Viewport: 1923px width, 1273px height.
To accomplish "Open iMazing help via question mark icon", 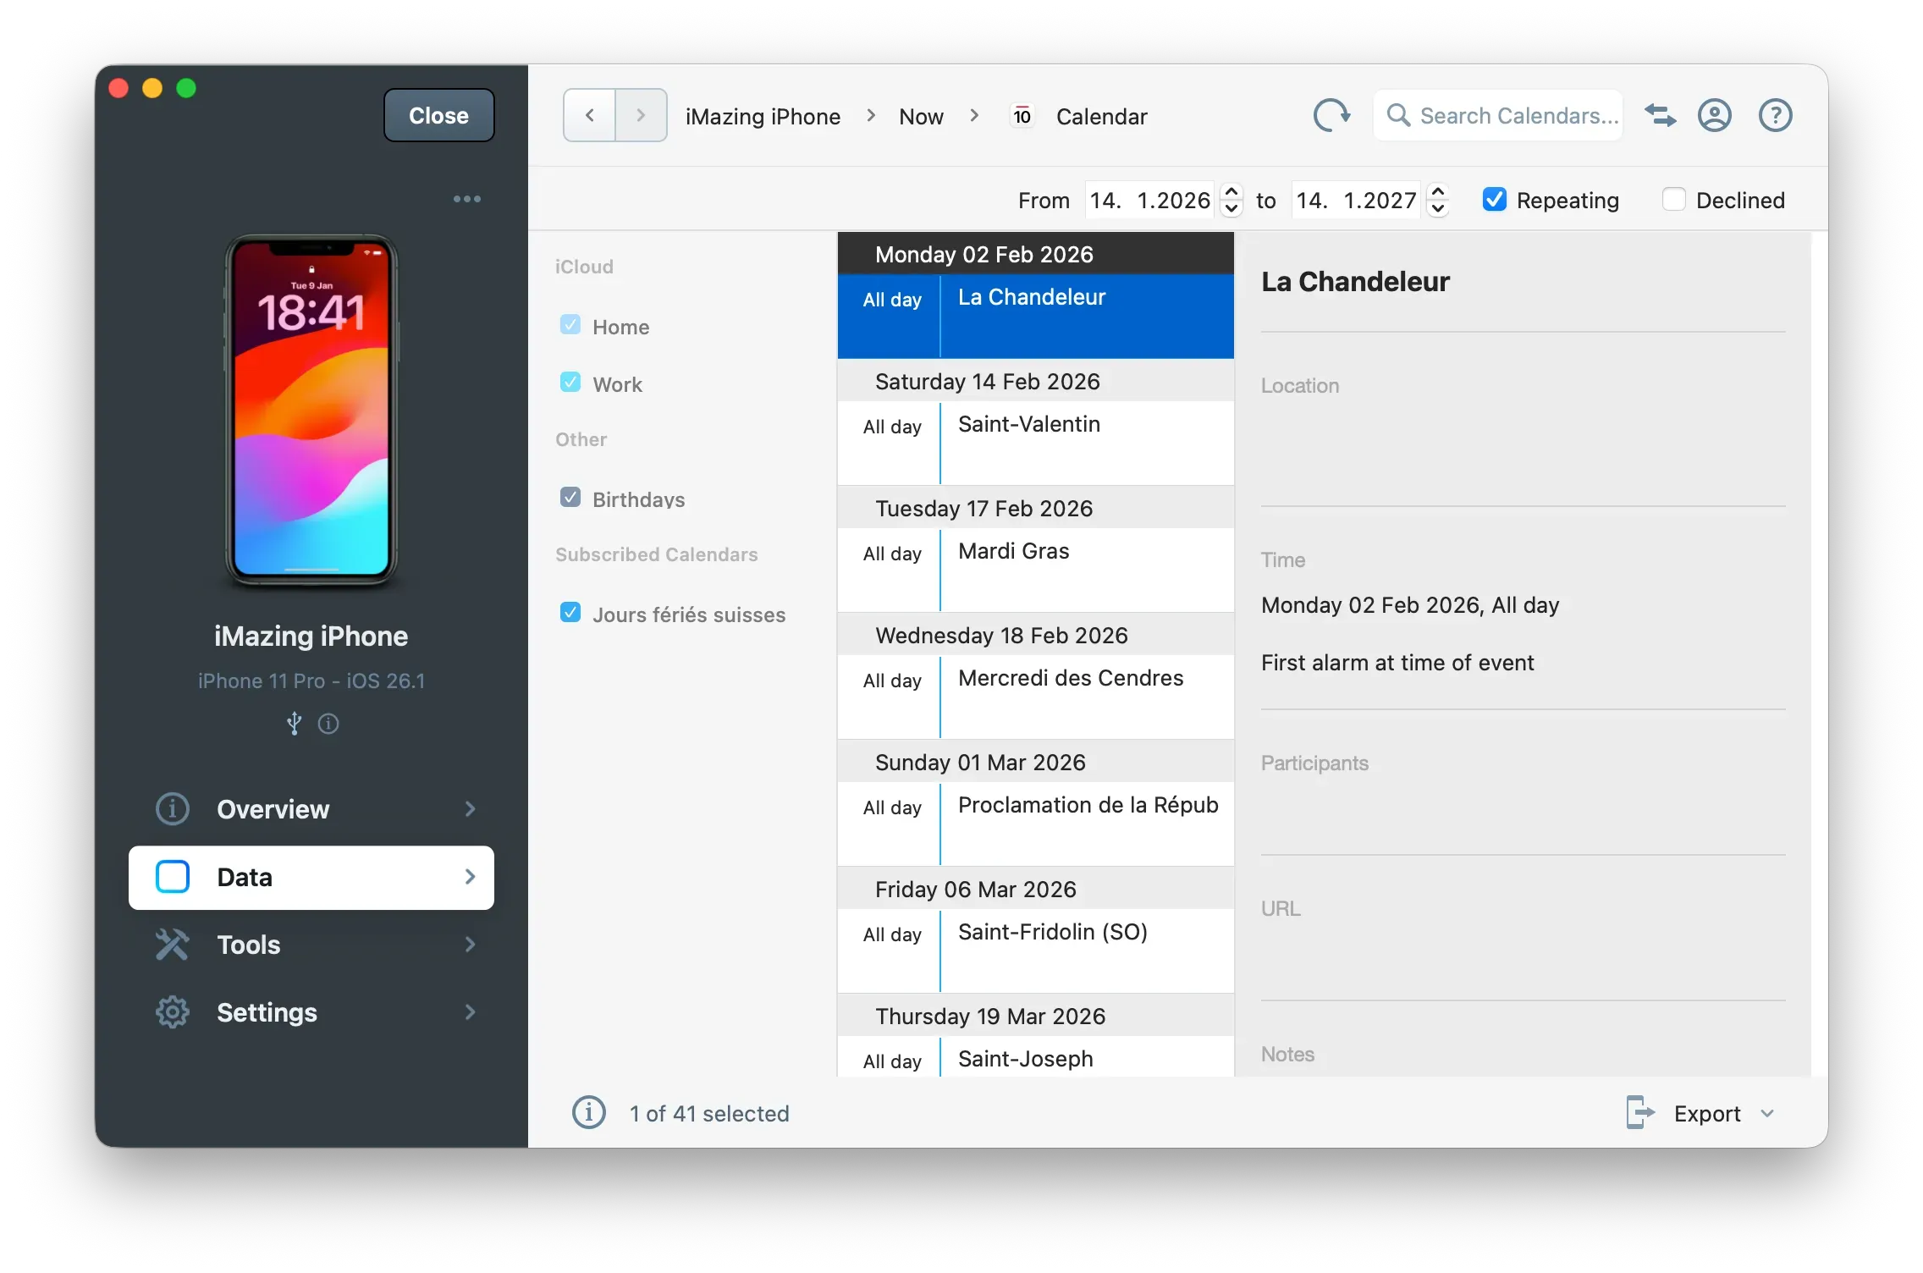I will coord(1775,115).
